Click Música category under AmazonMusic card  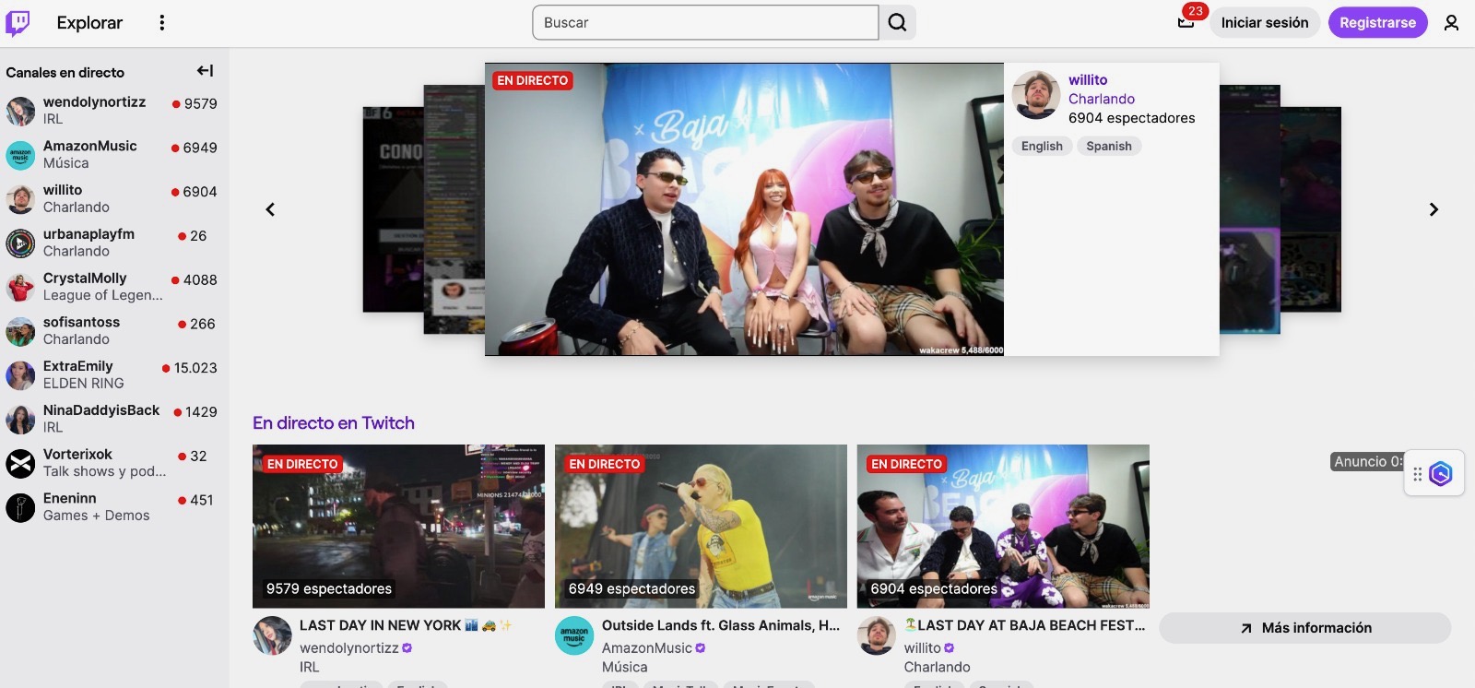click(625, 667)
